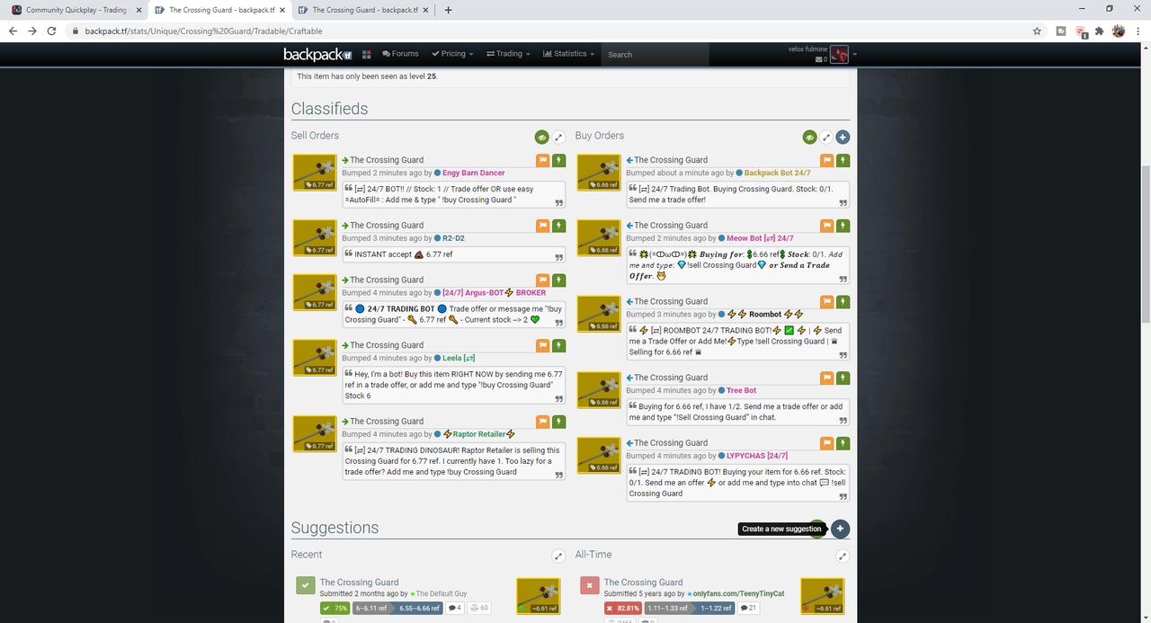This screenshot has height=623, width=1151.
Task: Open the Chrome profile avatar
Action: click(1119, 31)
